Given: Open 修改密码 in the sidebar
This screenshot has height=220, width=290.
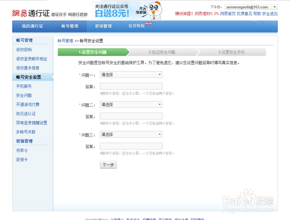Looking at the screenshot, I should pos(23,50).
